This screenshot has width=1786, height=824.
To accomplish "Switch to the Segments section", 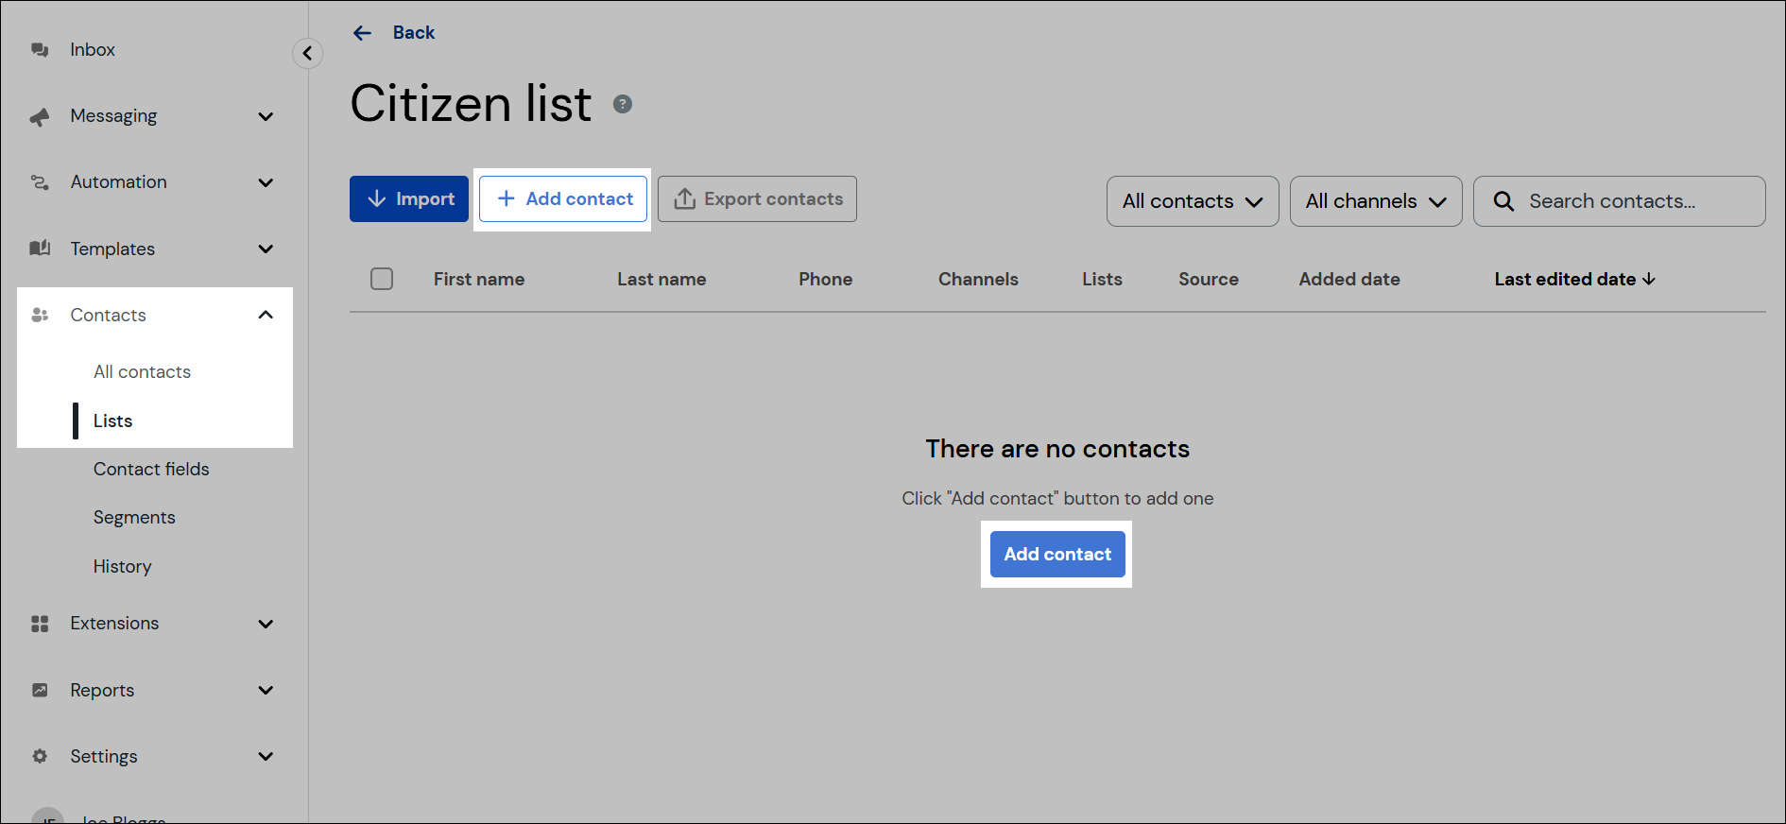I will 134,517.
